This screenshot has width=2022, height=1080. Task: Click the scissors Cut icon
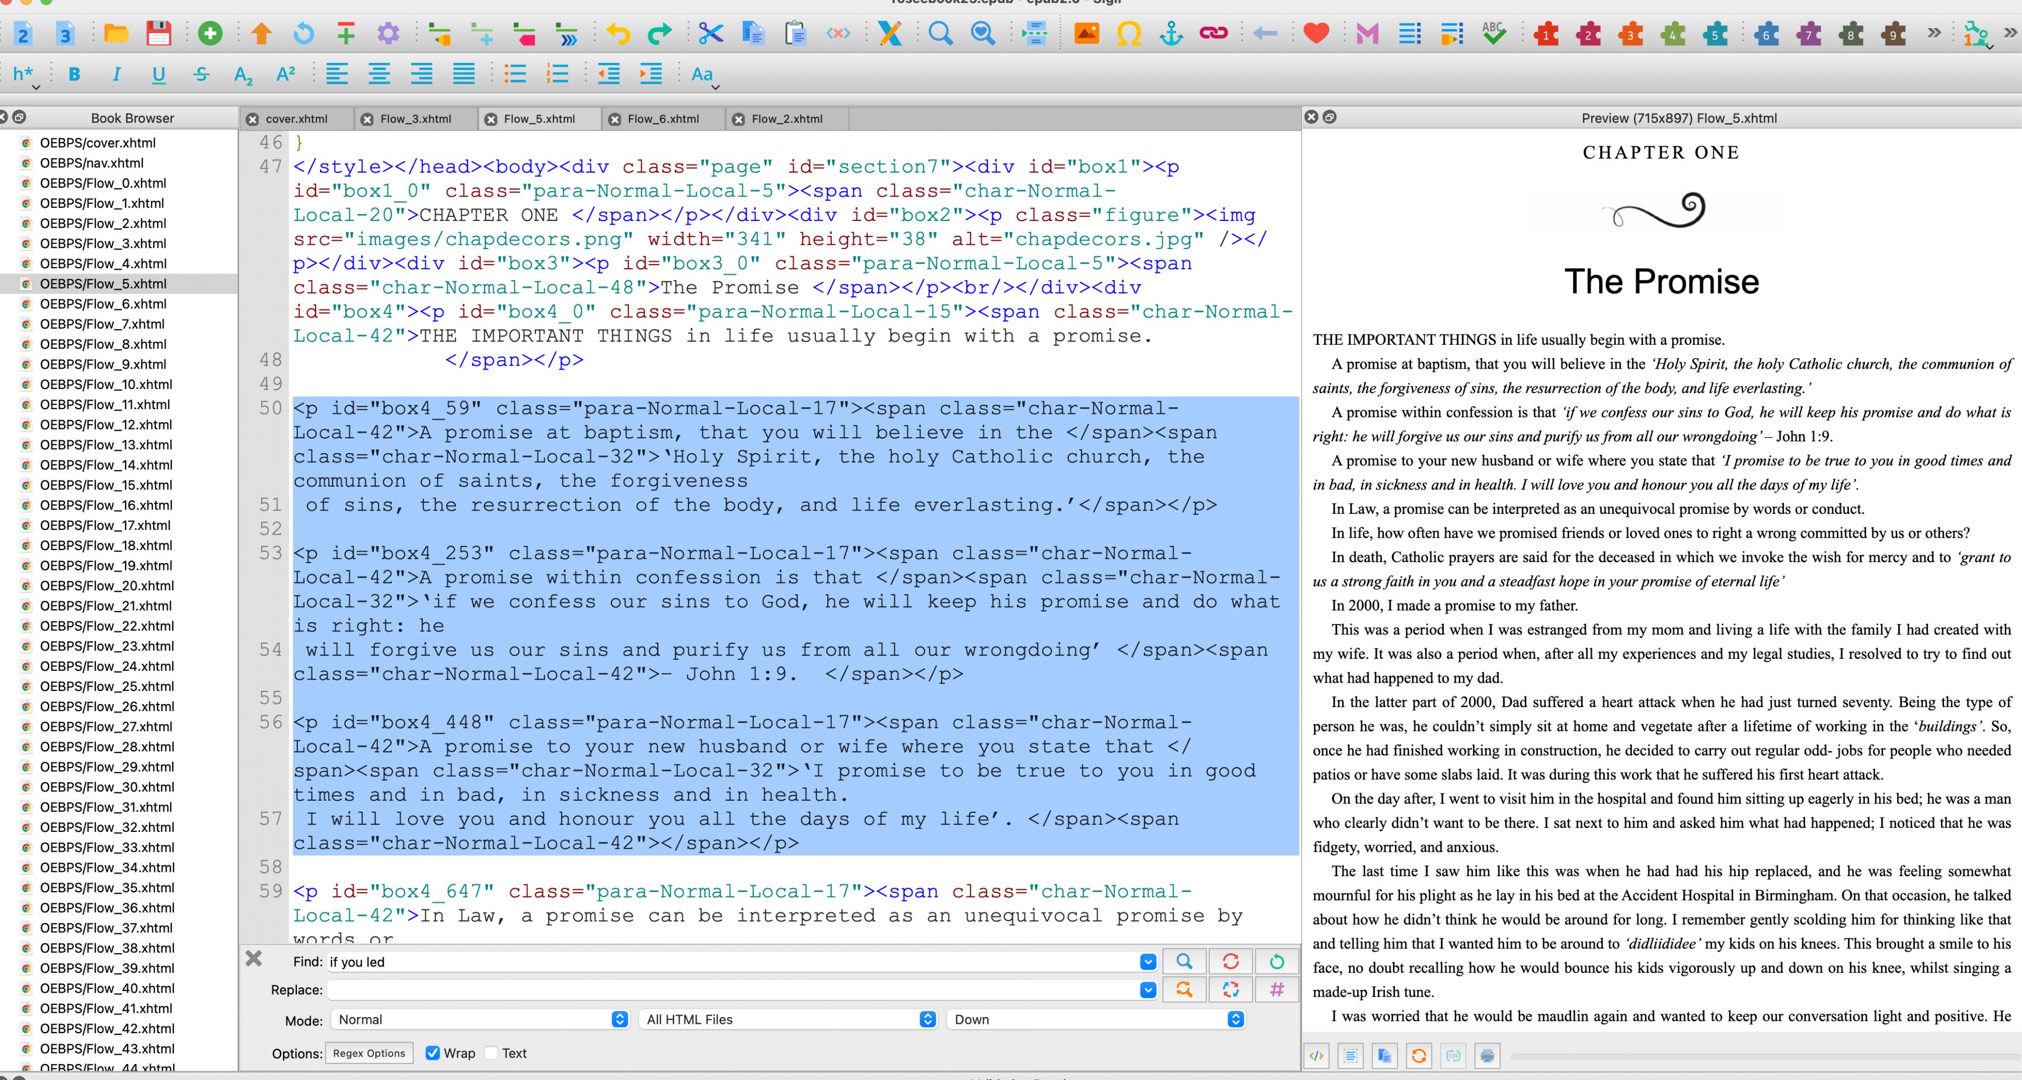(710, 34)
